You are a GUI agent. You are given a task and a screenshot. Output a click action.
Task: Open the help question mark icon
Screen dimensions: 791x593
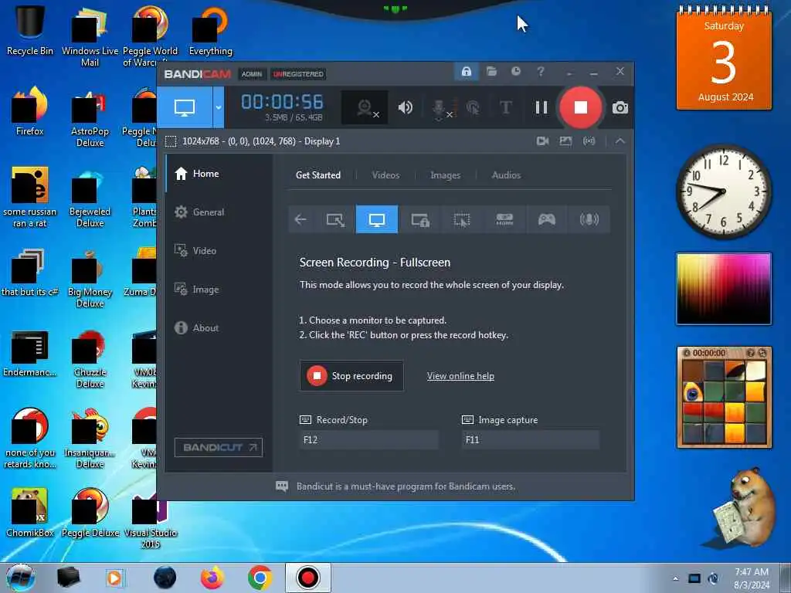click(541, 72)
